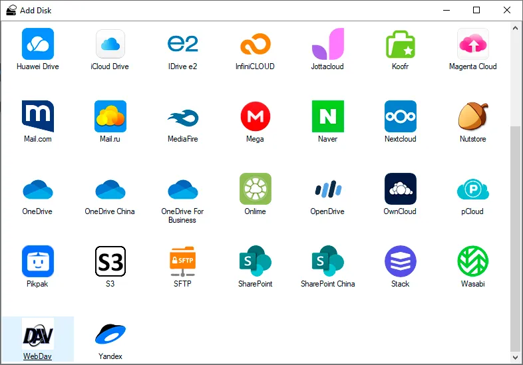Viewport: 523px width, 365px height.
Task: Click the scrollbar up arrow
Action: [515, 29]
